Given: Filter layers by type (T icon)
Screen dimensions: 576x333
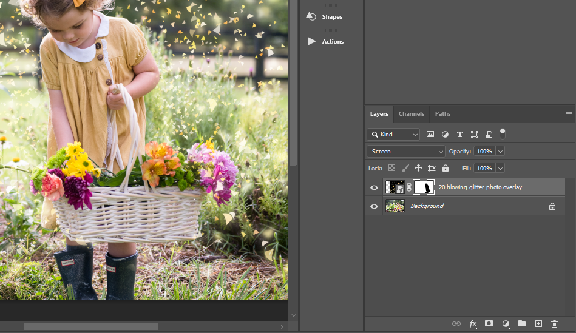Looking at the screenshot, I should [459, 134].
